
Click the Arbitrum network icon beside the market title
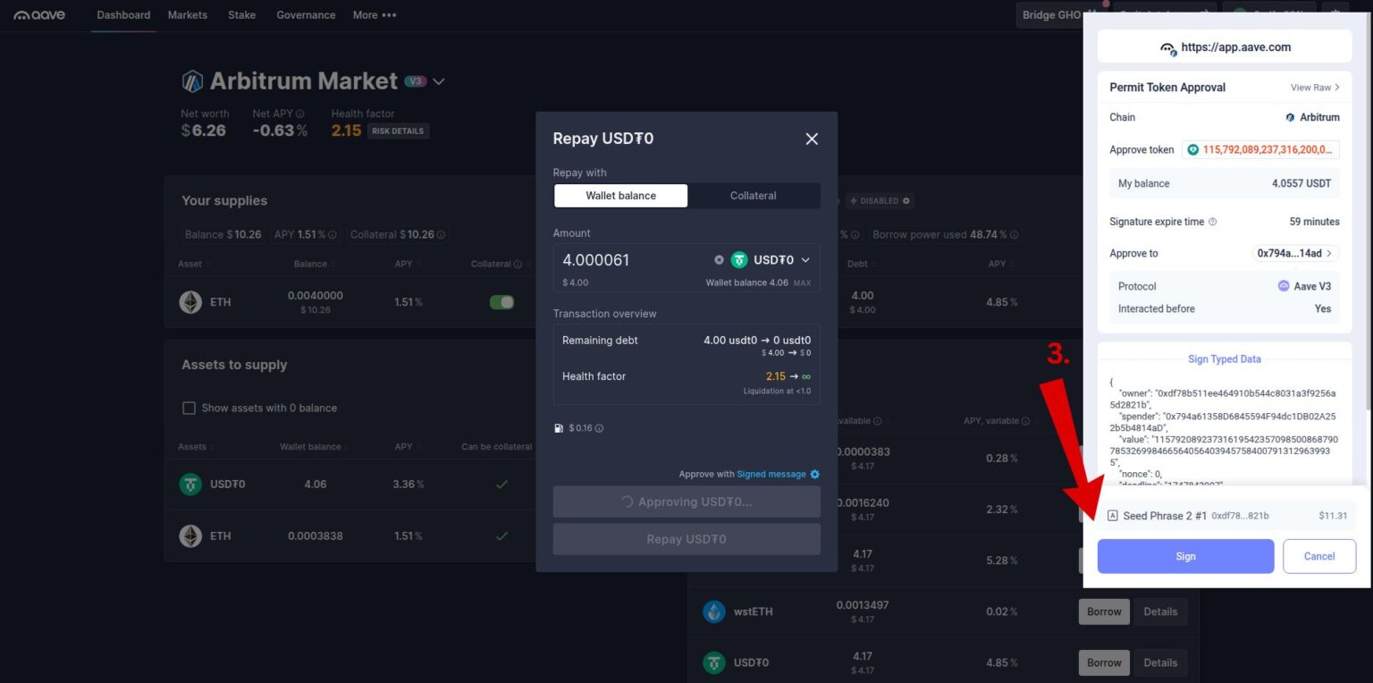192,81
